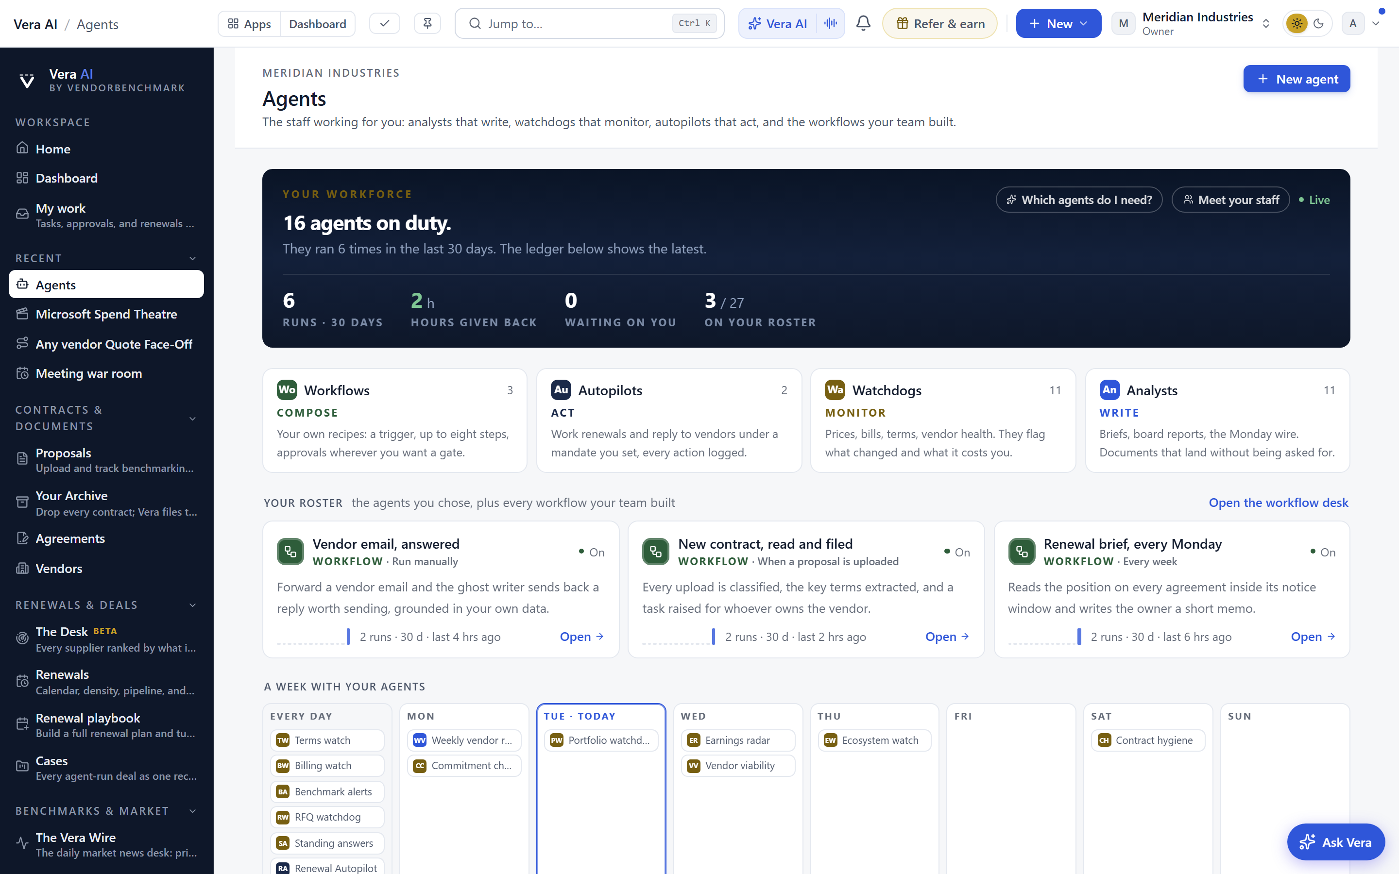Viewport: 1399px width, 874px height.
Task: Click the Your Archive box icon
Action: (x=22, y=503)
